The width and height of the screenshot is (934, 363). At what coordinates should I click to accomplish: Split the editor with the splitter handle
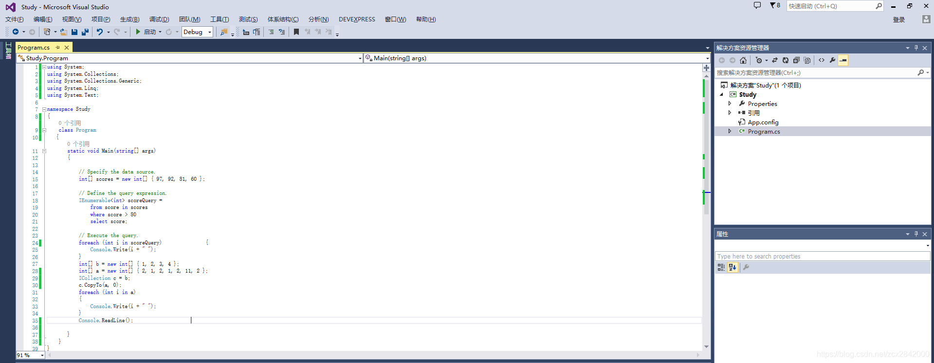point(706,68)
